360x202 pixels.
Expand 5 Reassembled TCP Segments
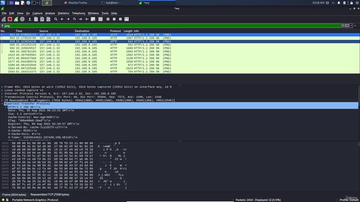2,100
